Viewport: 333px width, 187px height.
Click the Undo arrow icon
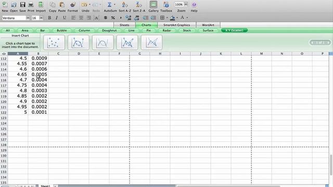tap(84, 5)
